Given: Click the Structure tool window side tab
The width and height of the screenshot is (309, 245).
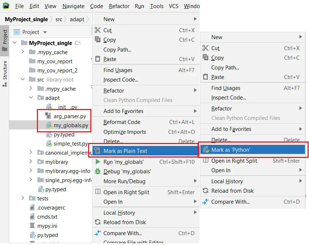Looking at the screenshot, I should 5,74.
